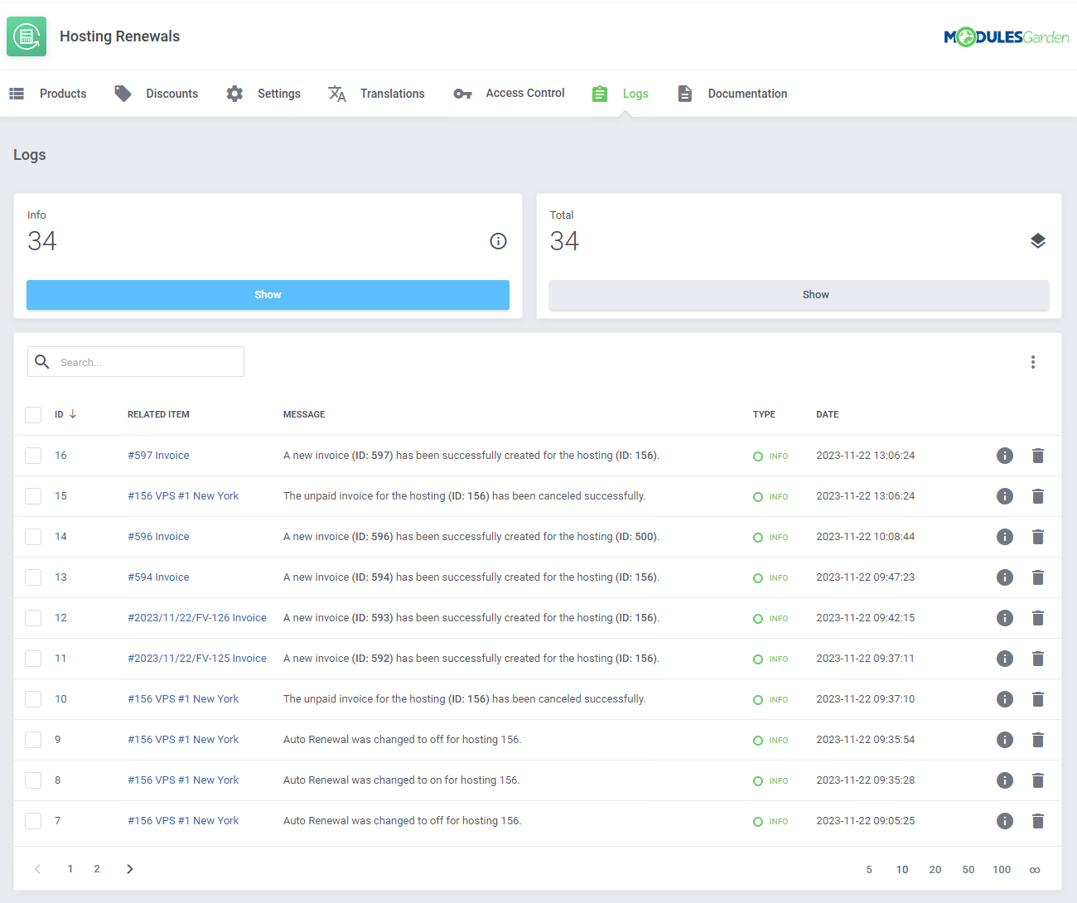
Task: Sort logs by the ID column
Action: [x=65, y=414]
